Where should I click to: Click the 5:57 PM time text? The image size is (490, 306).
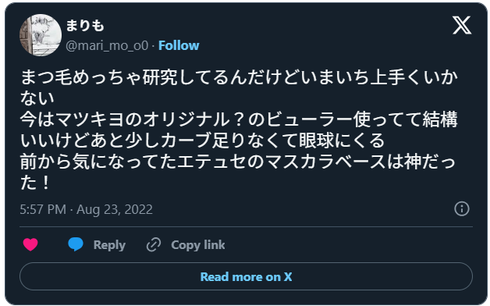click(x=43, y=209)
